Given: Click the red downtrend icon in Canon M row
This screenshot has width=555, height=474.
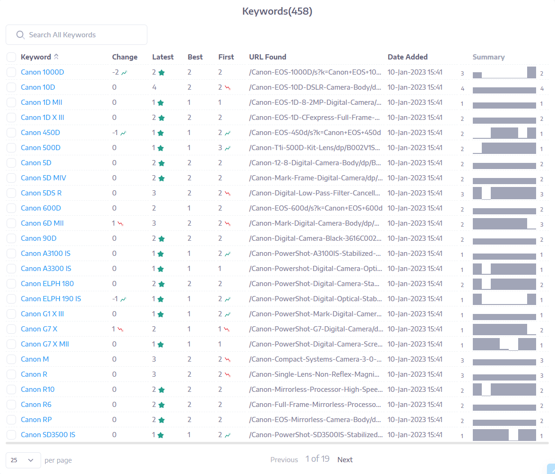Looking at the screenshot, I should [x=228, y=360].
